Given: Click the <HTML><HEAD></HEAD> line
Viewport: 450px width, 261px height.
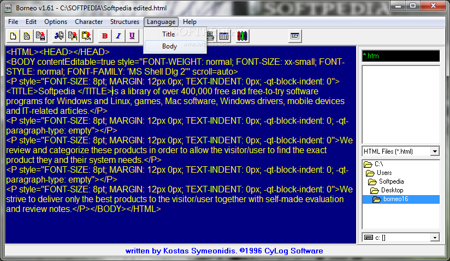Looking at the screenshot, I should pos(58,52).
